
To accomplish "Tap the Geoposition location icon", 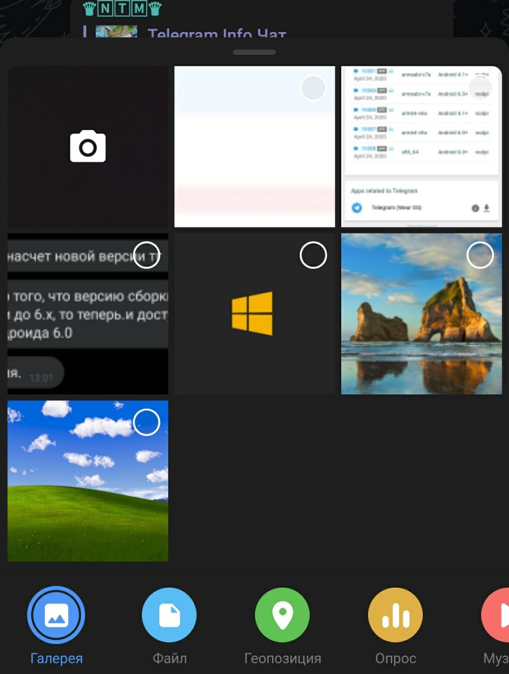I will click(x=282, y=615).
